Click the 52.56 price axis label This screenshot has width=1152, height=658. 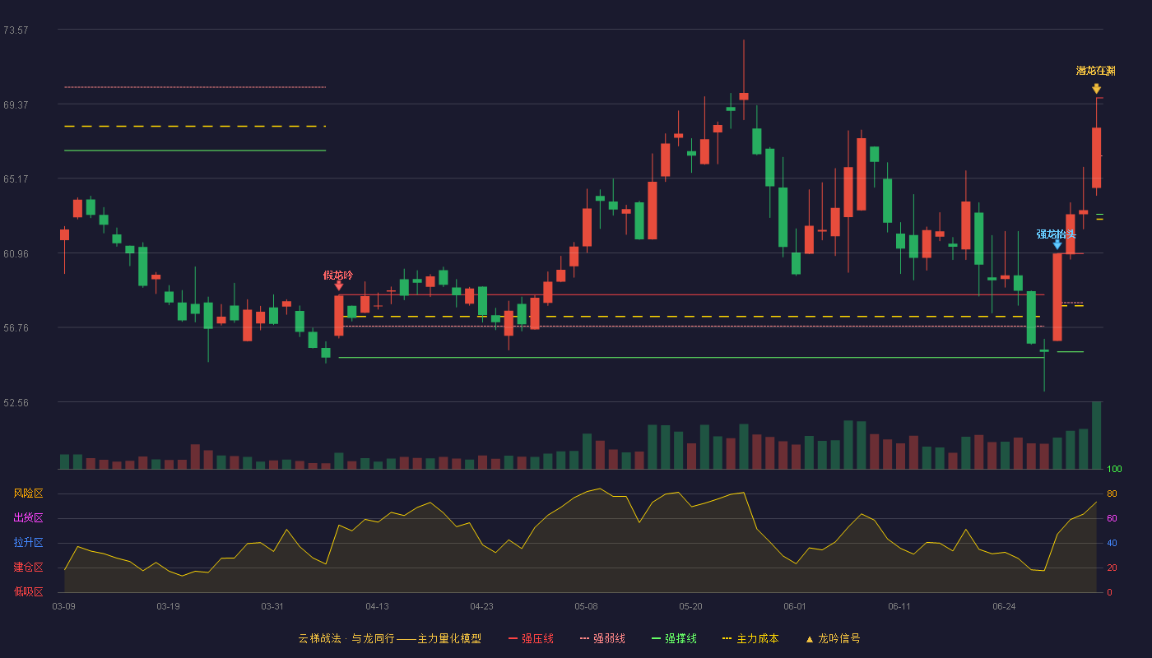click(x=16, y=402)
